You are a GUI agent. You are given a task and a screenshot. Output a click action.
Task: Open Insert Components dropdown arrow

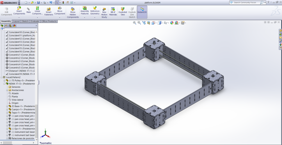(x=19, y=18)
